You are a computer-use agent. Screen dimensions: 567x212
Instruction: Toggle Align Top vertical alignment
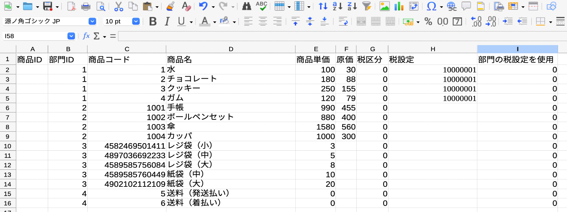(295, 21)
